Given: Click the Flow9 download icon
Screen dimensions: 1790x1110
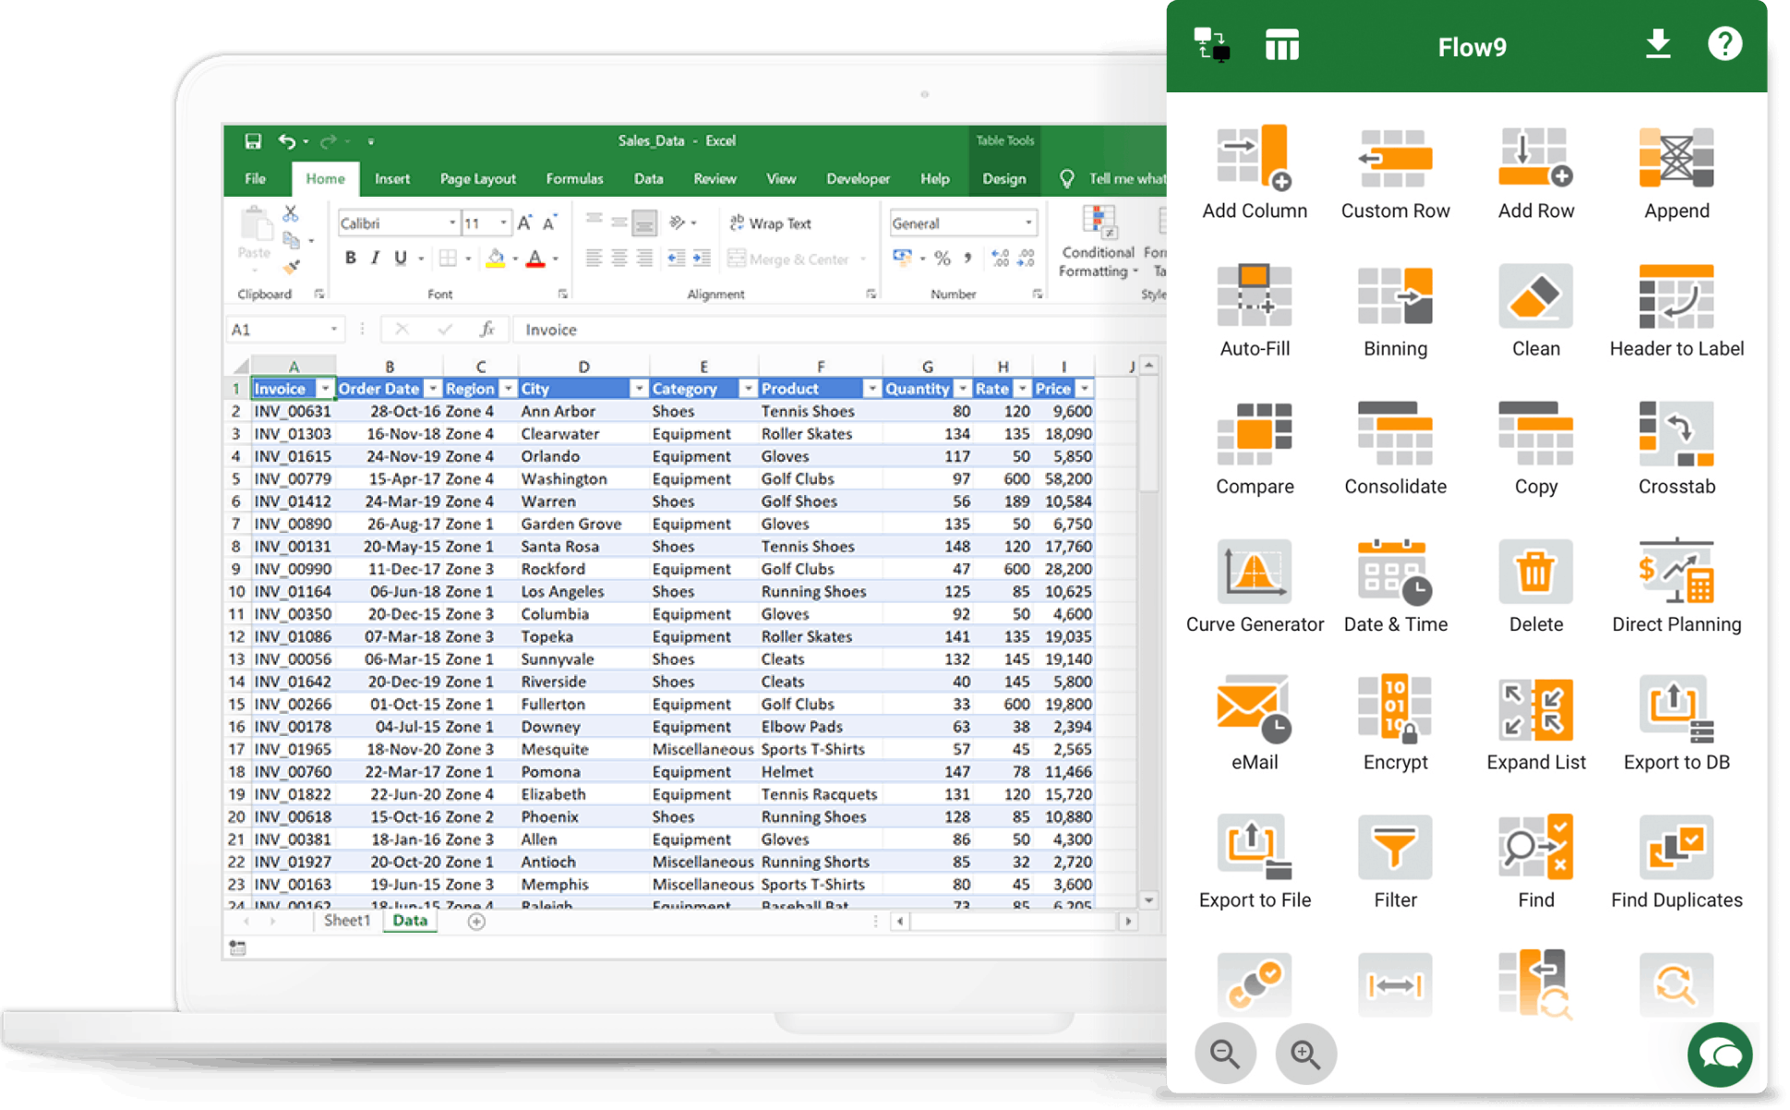Looking at the screenshot, I should point(1658,44).
